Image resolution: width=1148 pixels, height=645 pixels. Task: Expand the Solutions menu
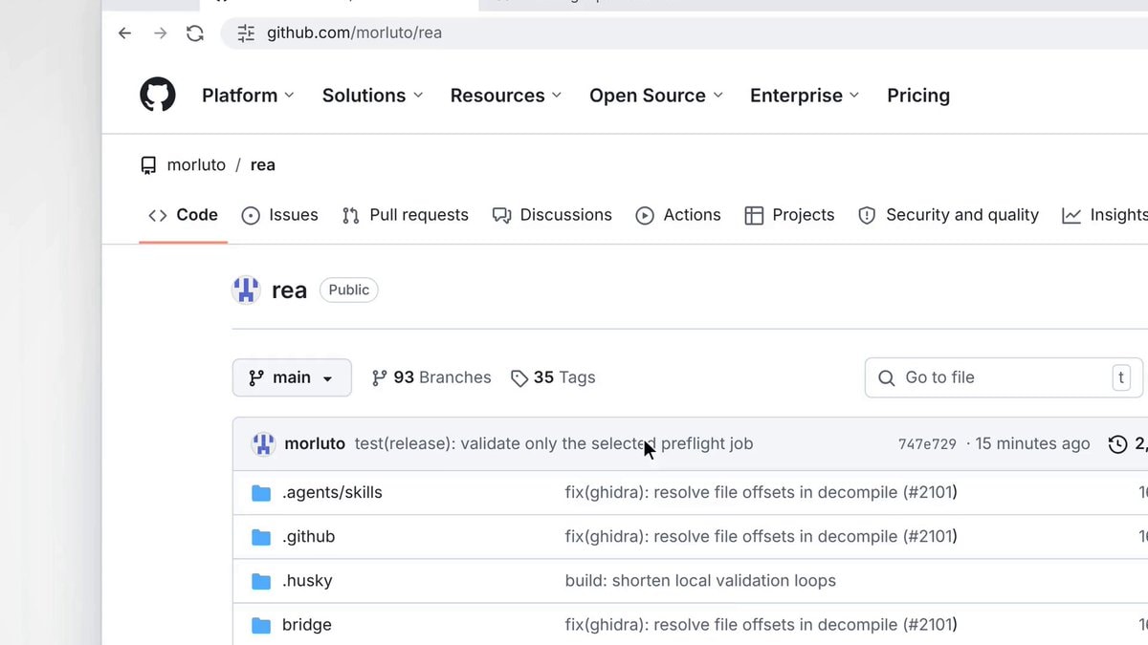pyautogui.click(x=372, y=96)
